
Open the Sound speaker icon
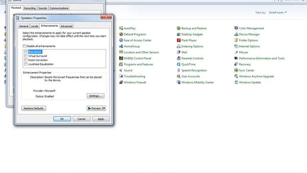click(121, 70)
